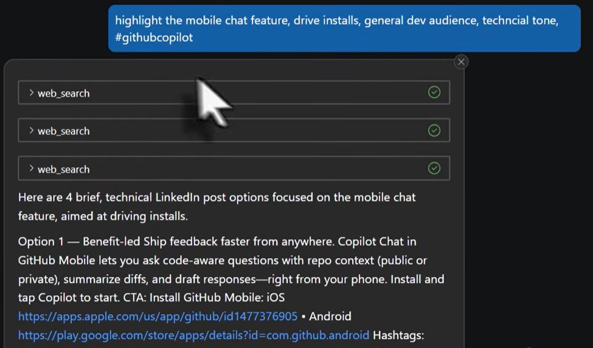Image resolution: width=593 pixels, height=348 pixels.
Task: Expand the first web_search chevron
Action: [32, 92]
